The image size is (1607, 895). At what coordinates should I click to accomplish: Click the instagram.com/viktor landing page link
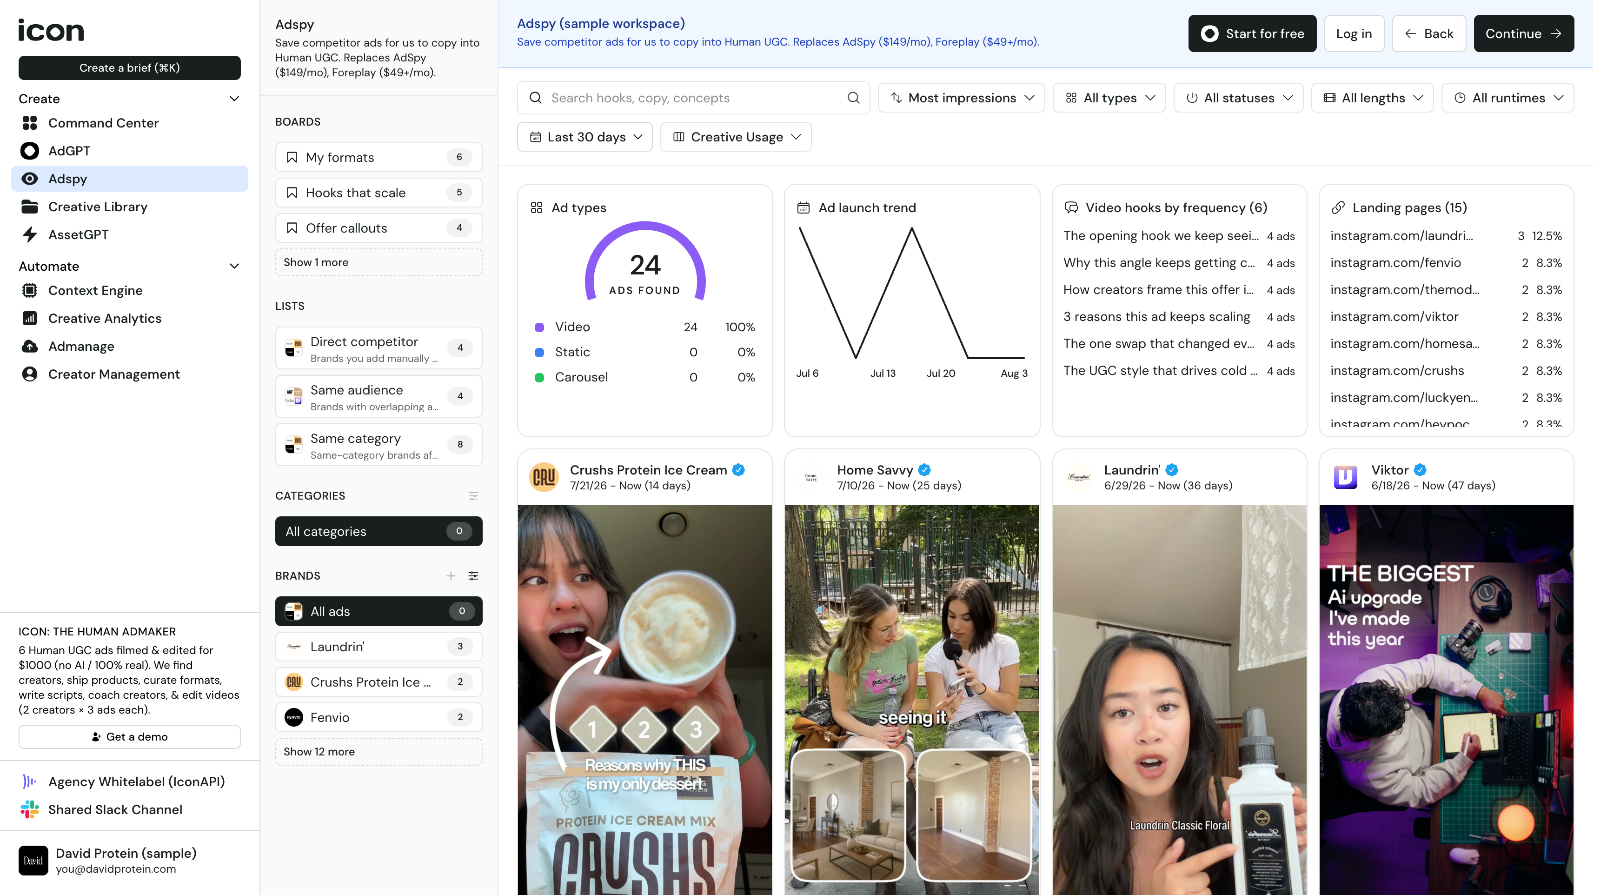click(x=1395, y=317)
